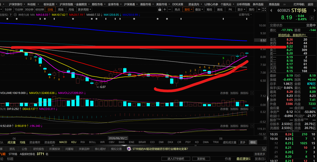Go to next stock arrow

[x=314, y=10]
